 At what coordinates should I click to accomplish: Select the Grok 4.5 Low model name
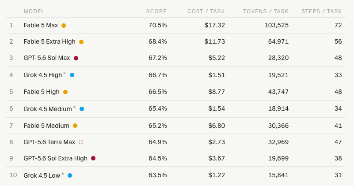(42, 175)
